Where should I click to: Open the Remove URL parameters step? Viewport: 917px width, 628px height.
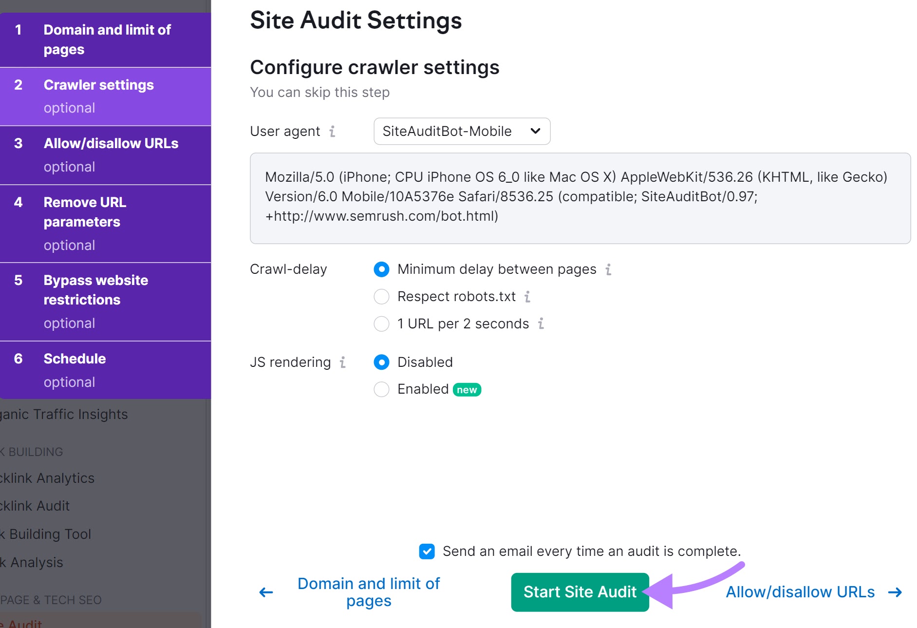click(84, 212)
